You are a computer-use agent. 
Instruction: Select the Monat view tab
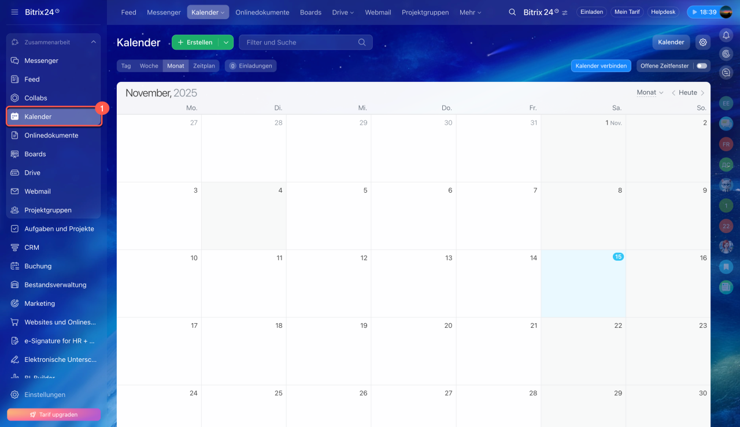pyautogui.click(x=176, y=66)
